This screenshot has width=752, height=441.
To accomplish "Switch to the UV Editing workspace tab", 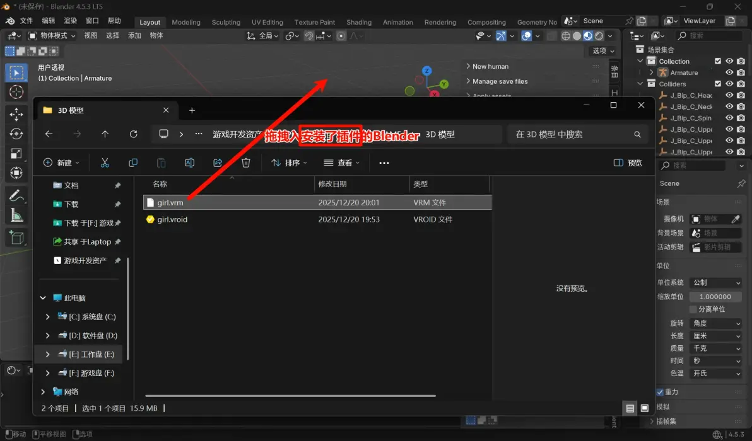I will coord(267,22).
